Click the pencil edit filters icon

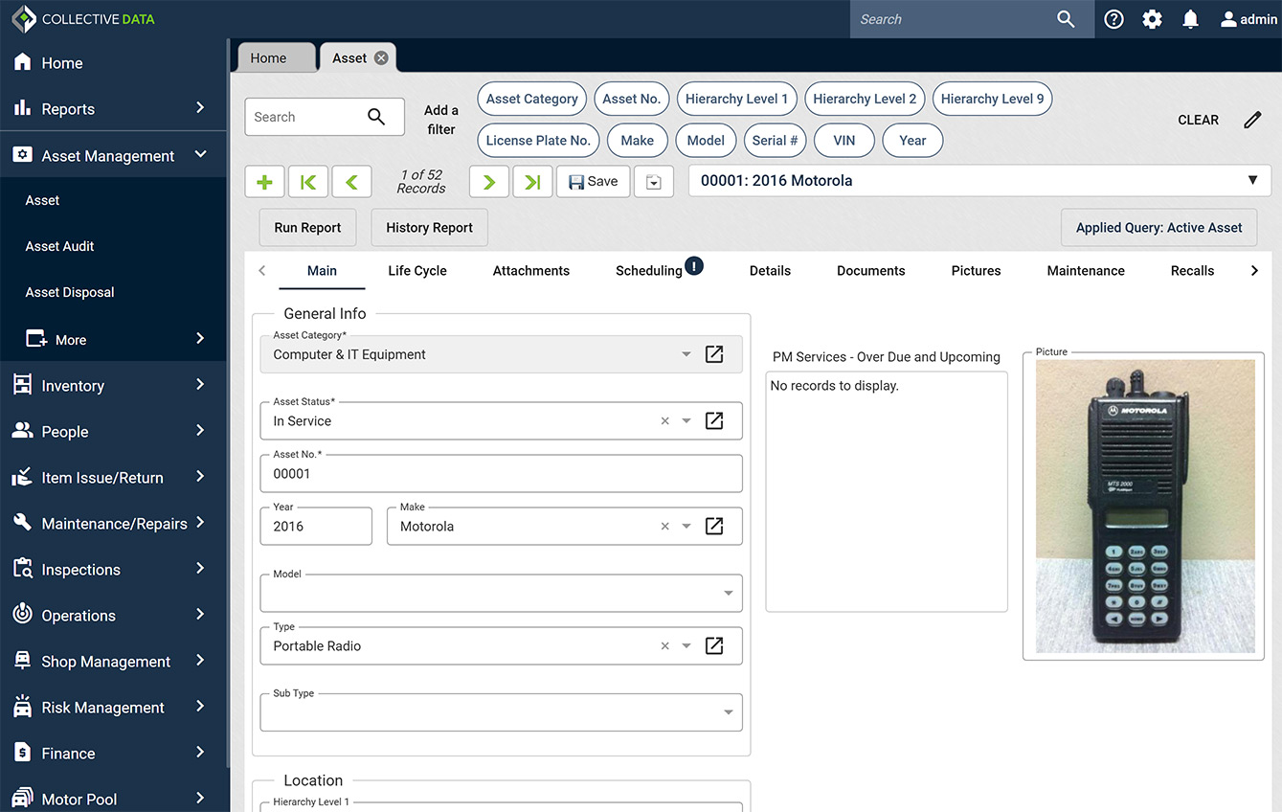pyautogui.click(x=1252, y=120)
